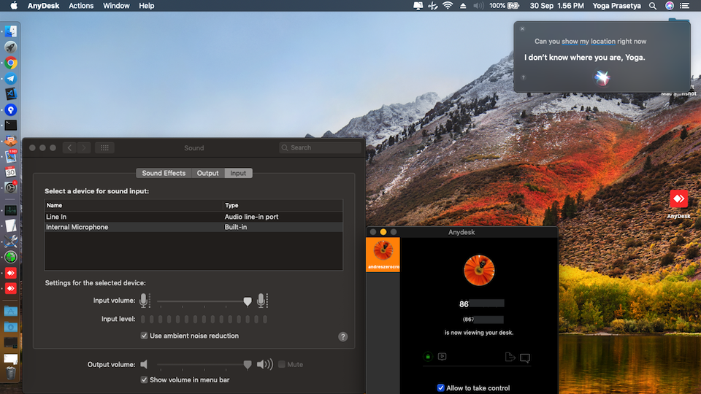The image size is (701, 394).
Task: Open the blue keyhole app in dock
Action: [x=11, y=110]
